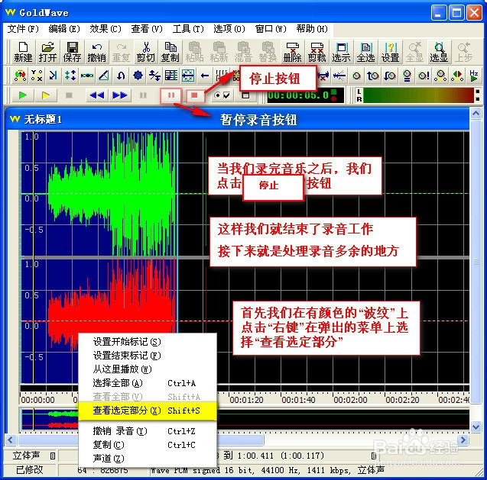The width and height of the screenshot is (487, 480).
Task: Trim audio with the 剪裁 icon
Action: [x=317, y=52]
